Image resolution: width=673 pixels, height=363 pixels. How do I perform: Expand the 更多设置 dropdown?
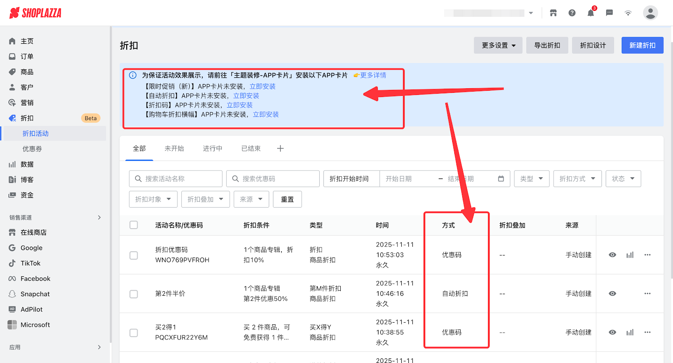(x=498, y=45)
